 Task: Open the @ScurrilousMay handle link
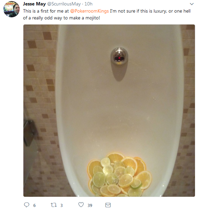pos(64,4)
